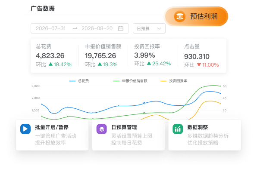Toggle the 申报价值销售额 green legend series
The image size is (257, 169).
click(x=130, y=81)
